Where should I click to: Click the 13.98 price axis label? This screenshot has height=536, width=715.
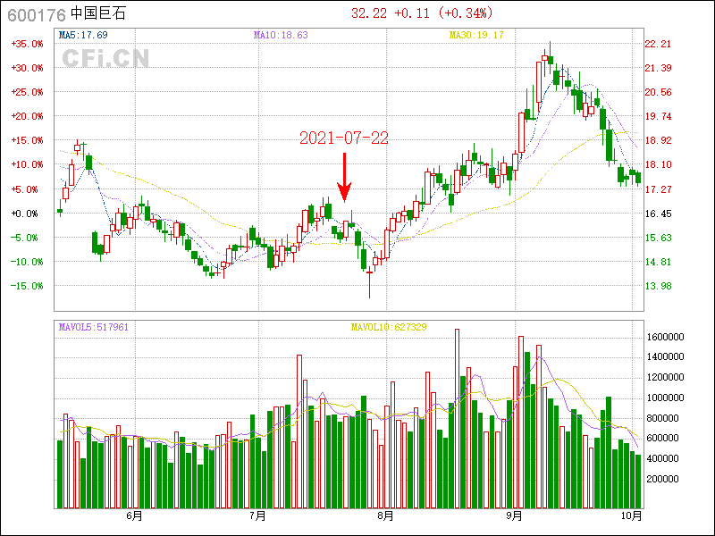tap(658, 286)
